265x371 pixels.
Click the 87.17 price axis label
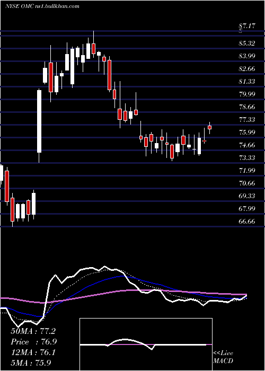coord(247,26)
